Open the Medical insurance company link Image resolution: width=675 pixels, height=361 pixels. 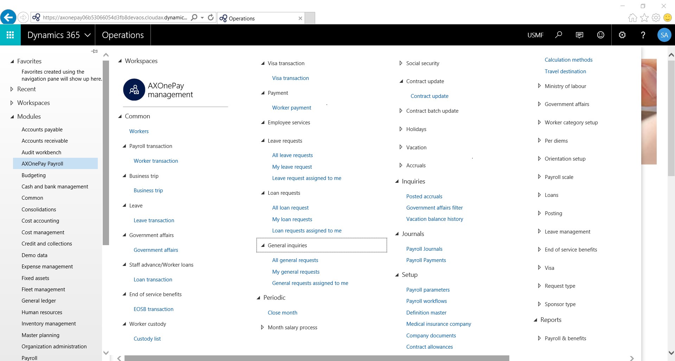(x=439, y=324)
